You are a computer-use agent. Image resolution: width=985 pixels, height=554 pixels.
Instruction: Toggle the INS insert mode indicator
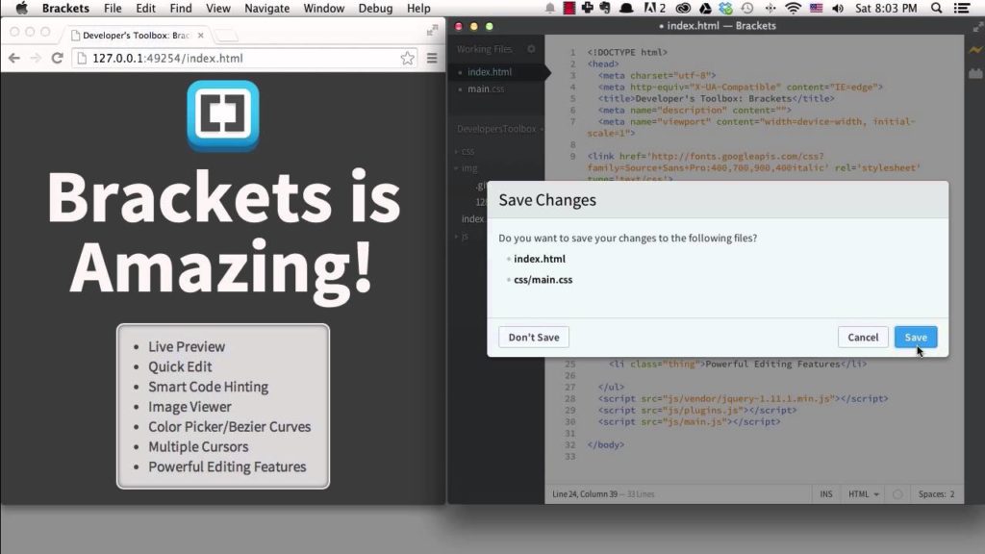coord(826,494)
